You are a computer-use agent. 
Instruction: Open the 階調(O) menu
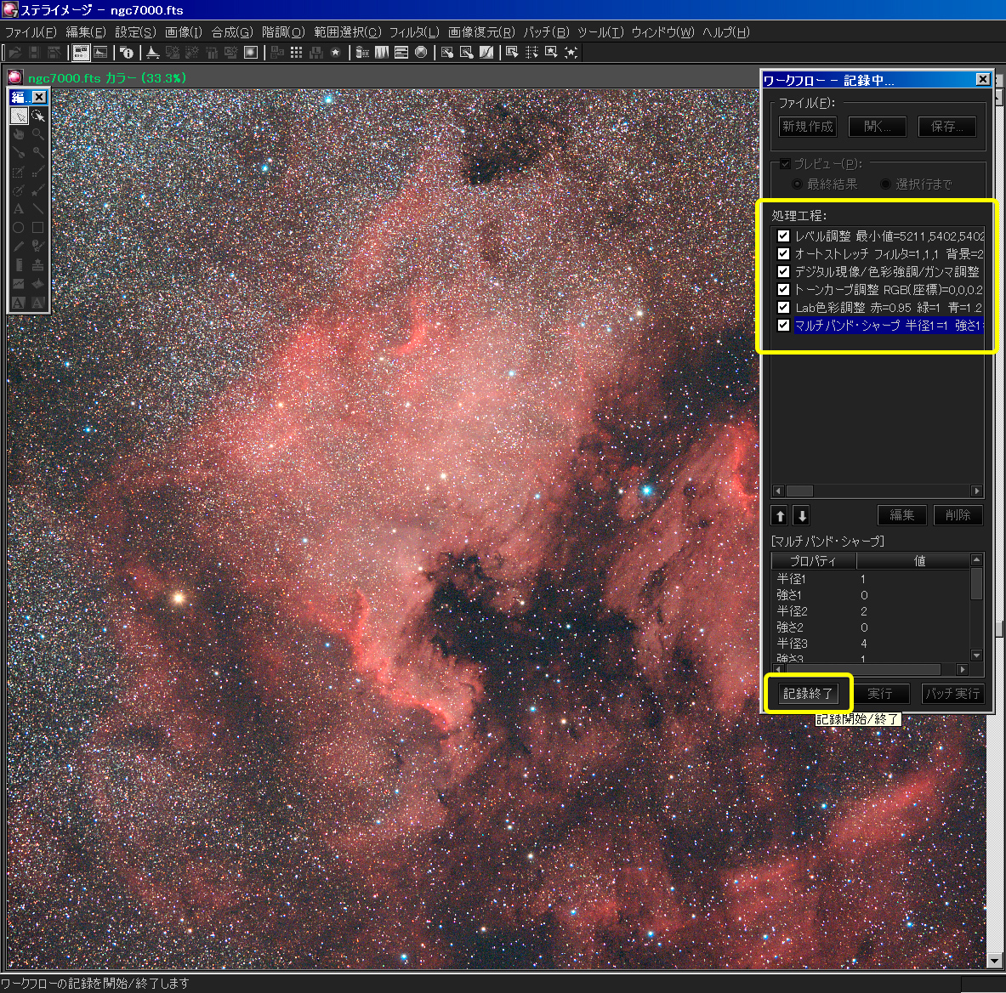283,32
